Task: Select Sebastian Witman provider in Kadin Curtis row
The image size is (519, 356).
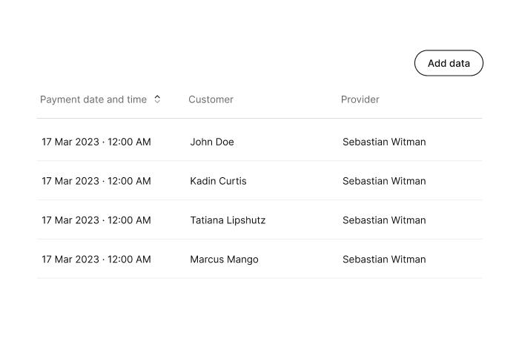Action: point(384,181)
